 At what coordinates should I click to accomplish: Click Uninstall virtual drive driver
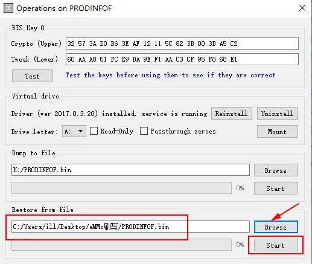278,114
